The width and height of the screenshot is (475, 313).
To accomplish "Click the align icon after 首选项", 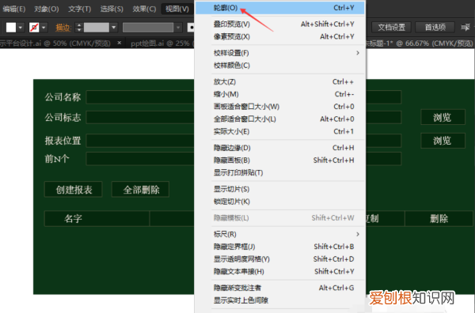I will click(x=465, y=28).
